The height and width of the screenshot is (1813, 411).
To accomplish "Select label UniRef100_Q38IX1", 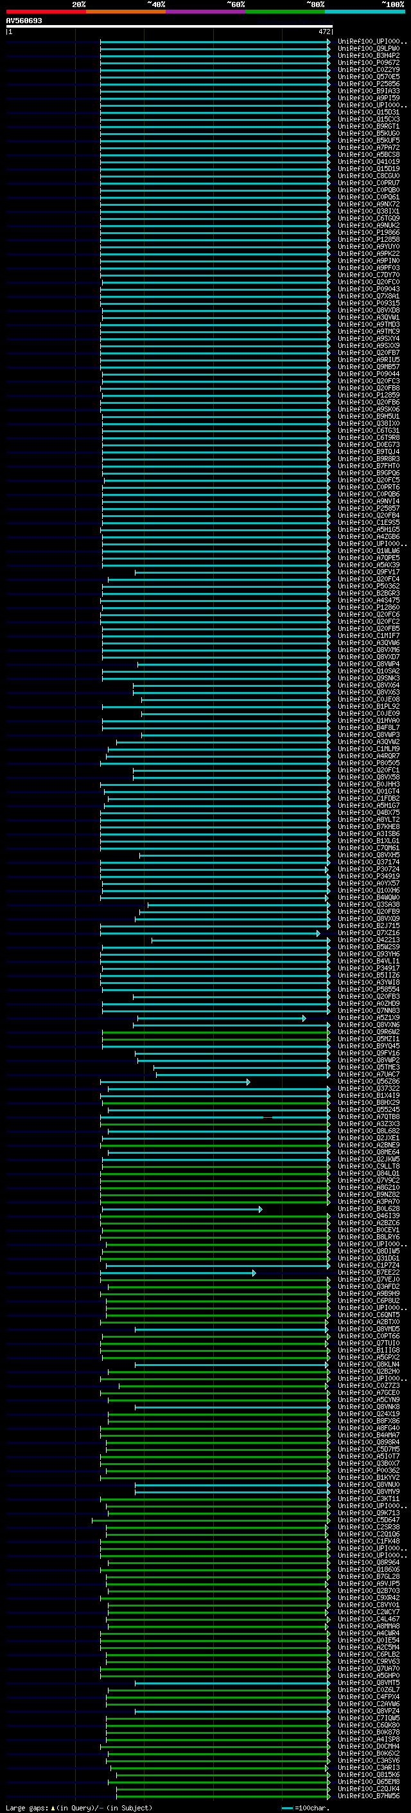I will click(369, 211).
